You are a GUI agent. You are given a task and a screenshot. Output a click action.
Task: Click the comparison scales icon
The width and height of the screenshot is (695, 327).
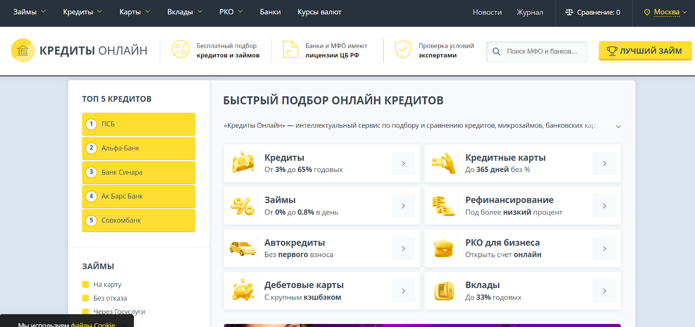click(x=569, y=12)
